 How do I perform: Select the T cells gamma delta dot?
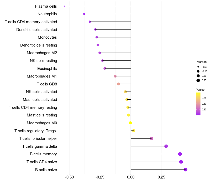coord(166,146)
